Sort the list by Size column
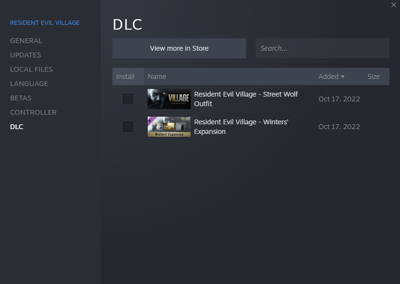 point(374,76)
